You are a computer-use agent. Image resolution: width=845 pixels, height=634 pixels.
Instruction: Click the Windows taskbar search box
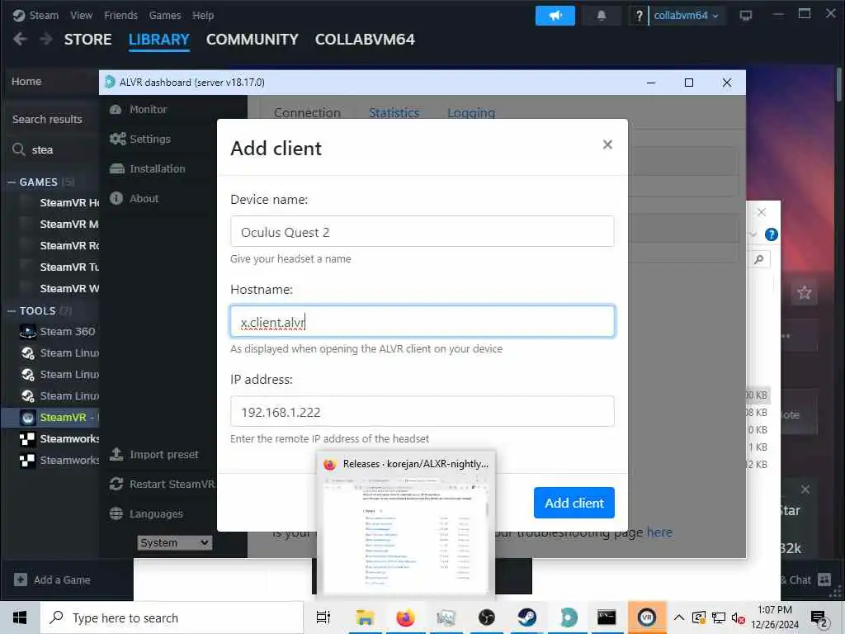click(x=172, y=617)
